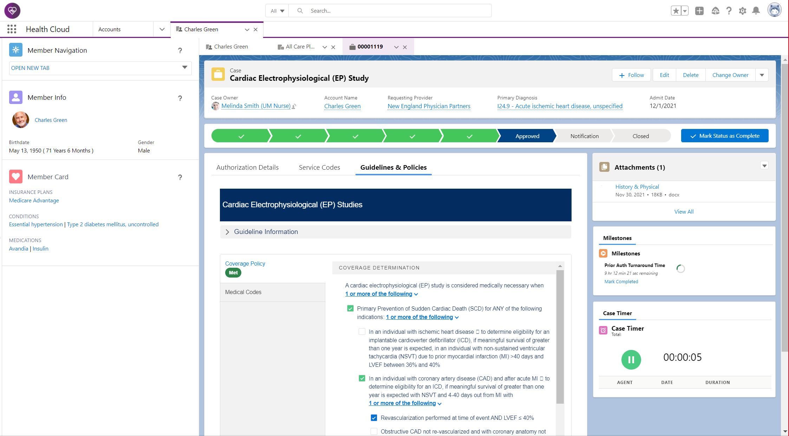789x436 pixels.
Task: Uncheck Revascularization performed at time of event
Action: pos(374,418)
